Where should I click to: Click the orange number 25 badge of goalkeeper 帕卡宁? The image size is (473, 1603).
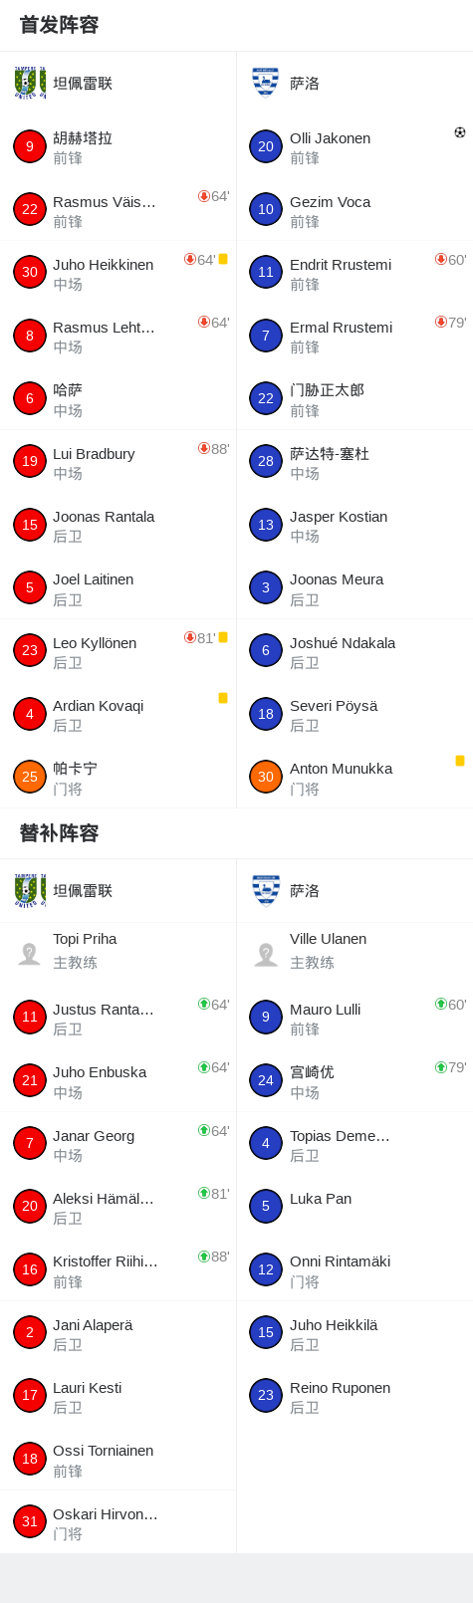30,777
